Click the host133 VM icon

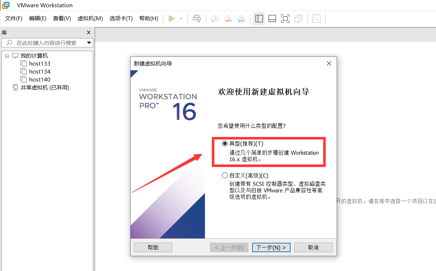(24, 63)
